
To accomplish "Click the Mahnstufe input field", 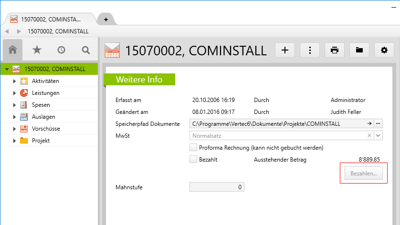I will [217, 187].
